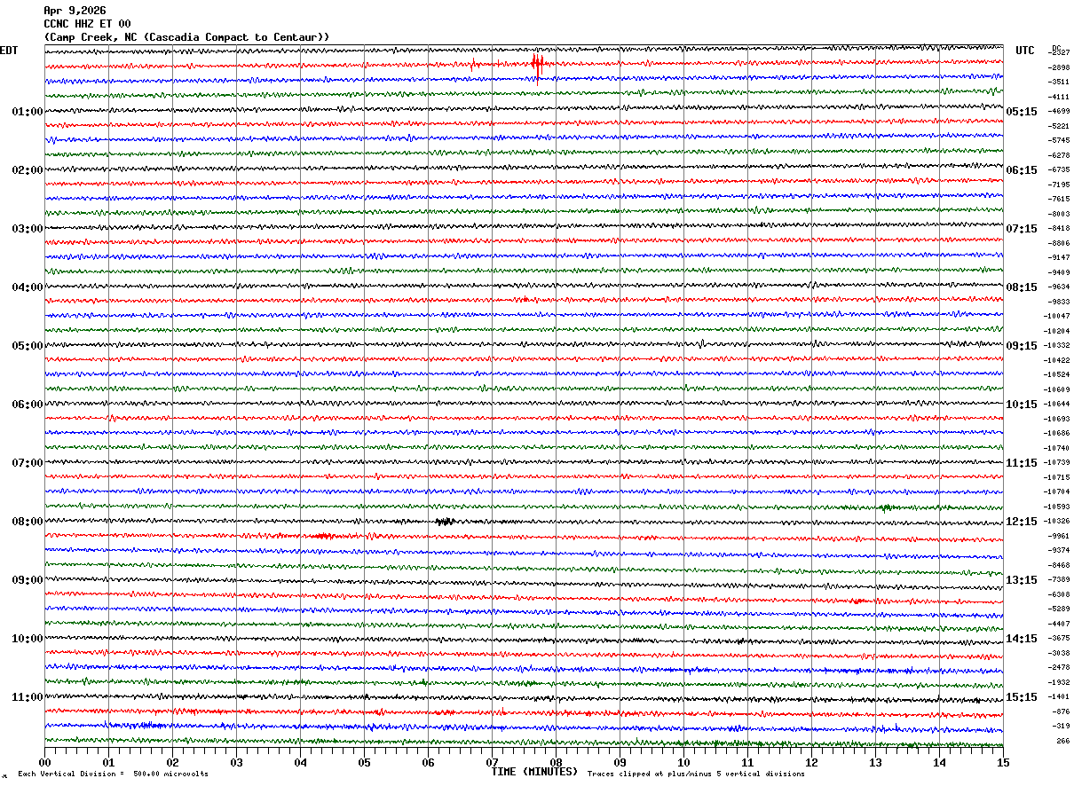The height and width of the screenshot is (786, 1074).
Task: Click the '05:15' UTC time label
Action: [x=1022, y=112]
